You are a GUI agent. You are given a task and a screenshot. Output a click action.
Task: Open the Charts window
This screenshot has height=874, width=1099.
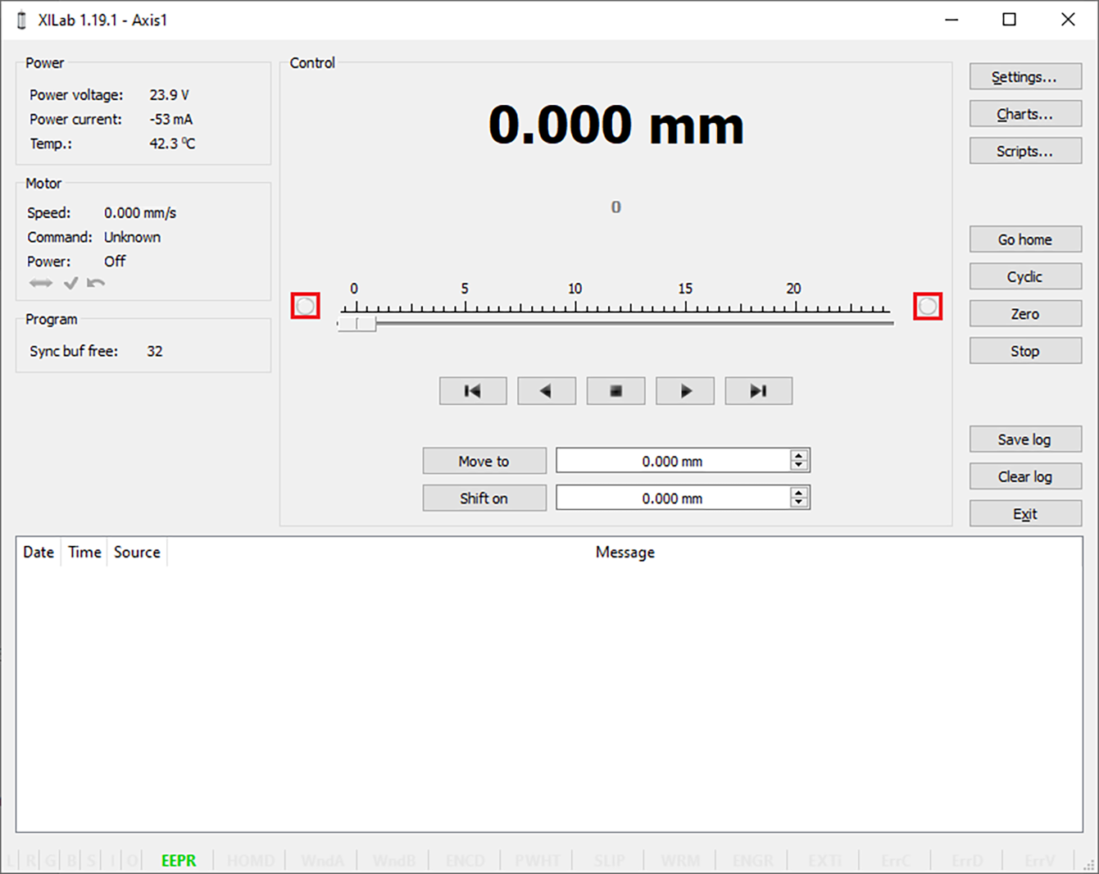click(x=1024, y=114)
